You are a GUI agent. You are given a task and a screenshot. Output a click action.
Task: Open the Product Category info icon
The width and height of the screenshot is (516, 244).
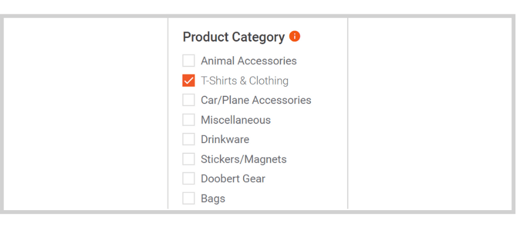[x=295, y=36]
